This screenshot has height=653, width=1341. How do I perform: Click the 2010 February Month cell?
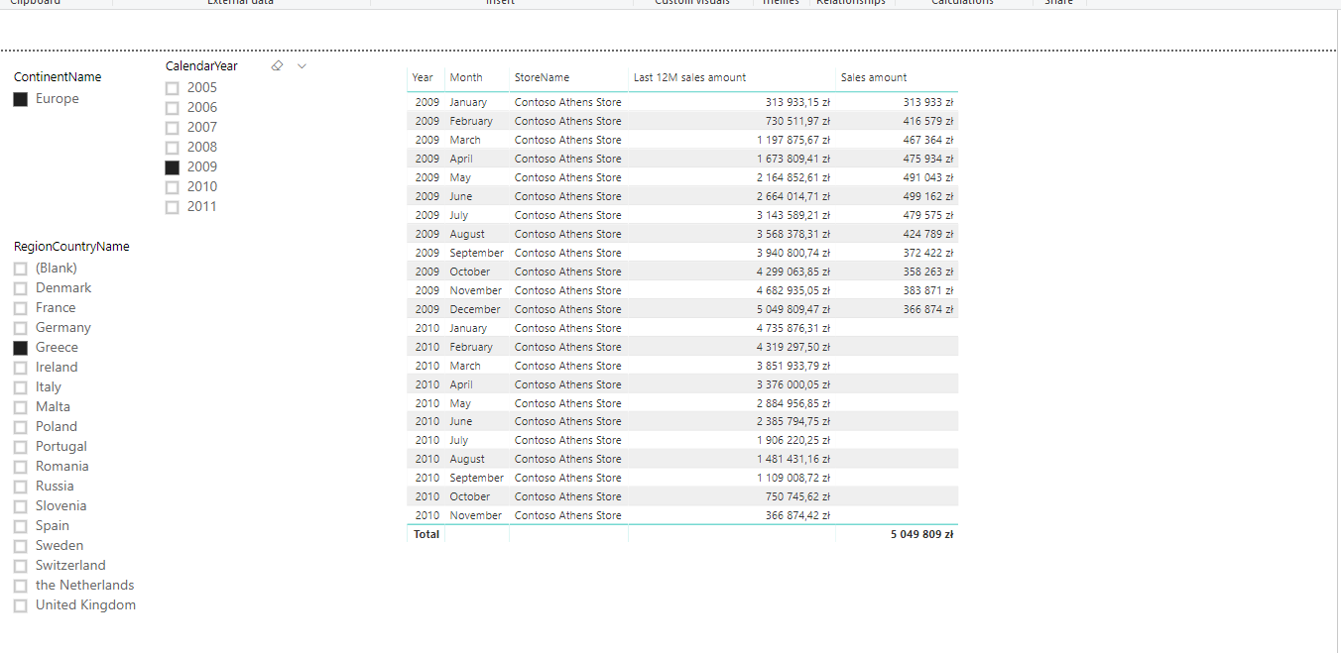pos(471,347)
